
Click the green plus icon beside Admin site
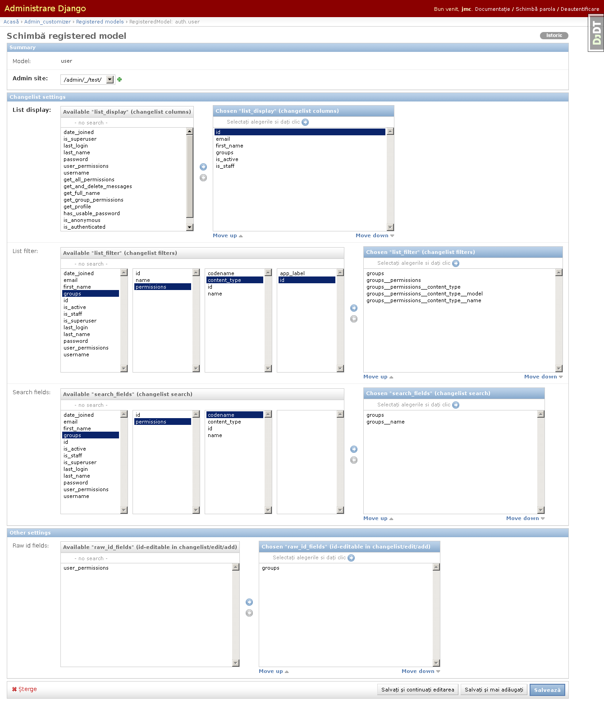point(119,79)
